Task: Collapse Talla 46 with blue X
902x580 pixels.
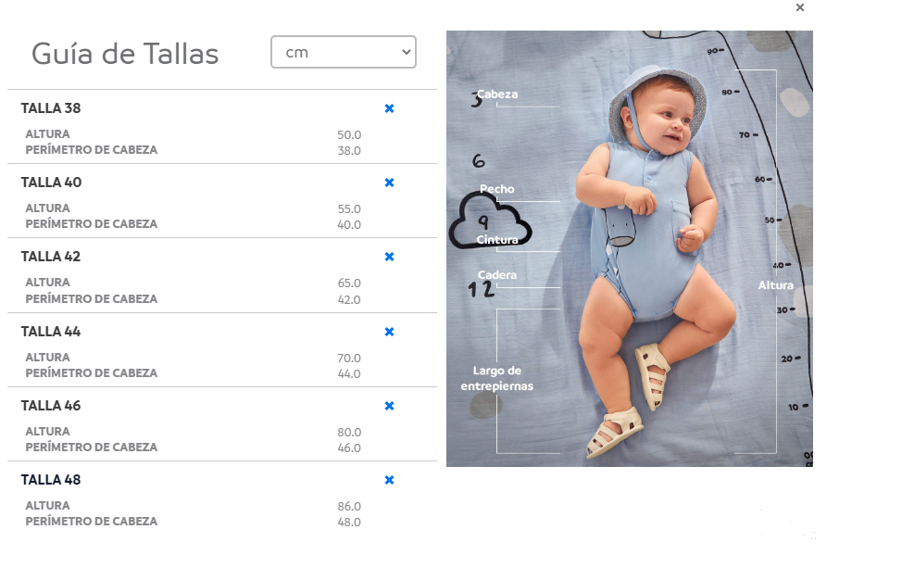Action: pos(390,406)
